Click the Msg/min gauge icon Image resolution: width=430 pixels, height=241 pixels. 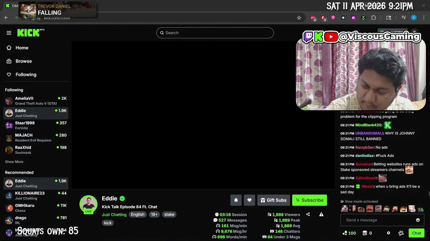tap(218, 226)
